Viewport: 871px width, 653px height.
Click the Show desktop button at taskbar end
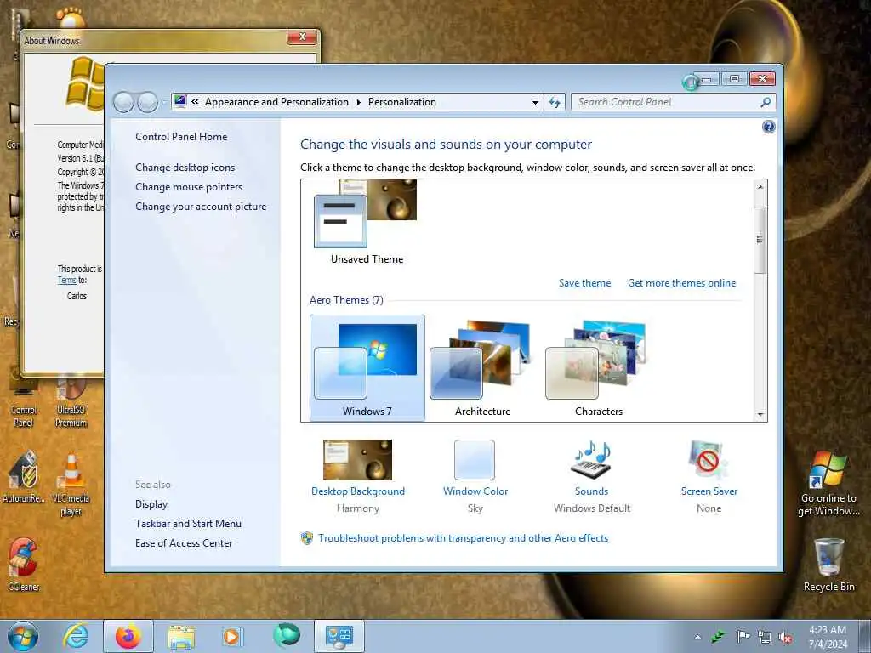(x=865, y=636)
